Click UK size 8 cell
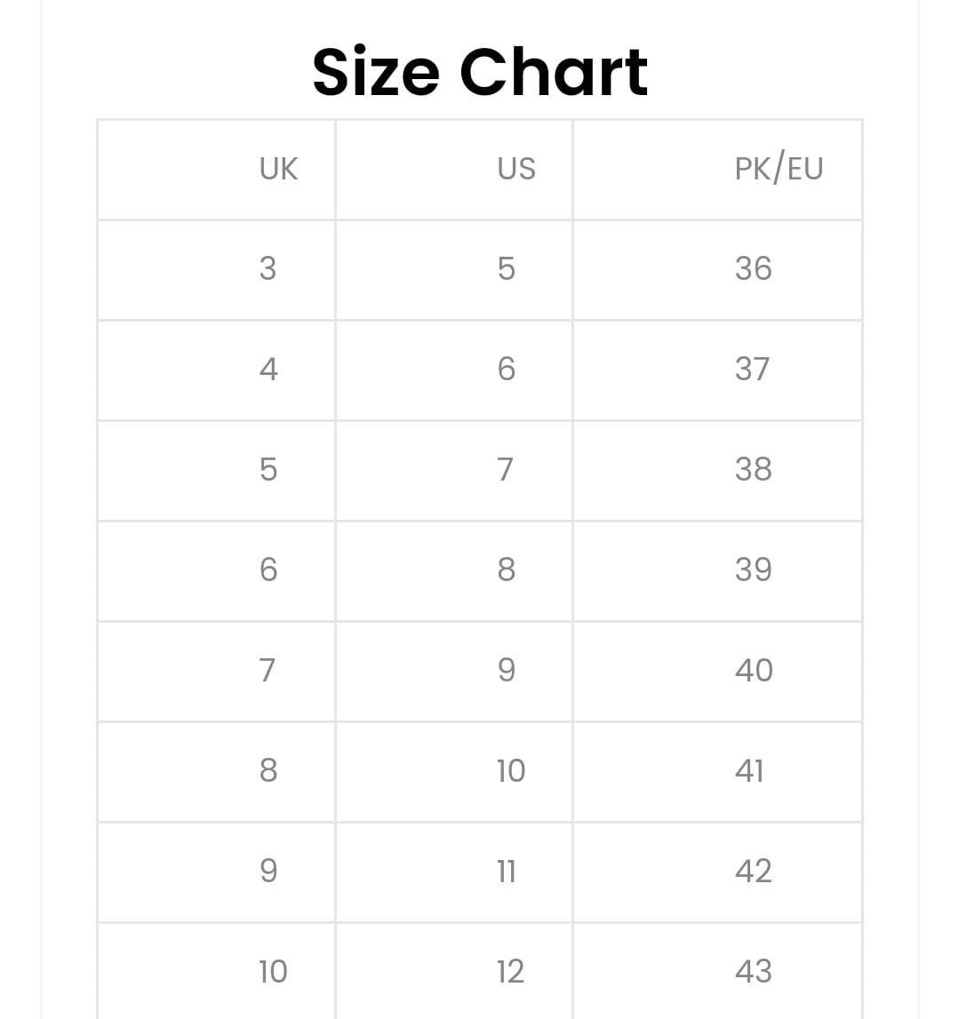The width and height of the screenshot is (959, 1019). pyautogui.click(x=217, y=772)
